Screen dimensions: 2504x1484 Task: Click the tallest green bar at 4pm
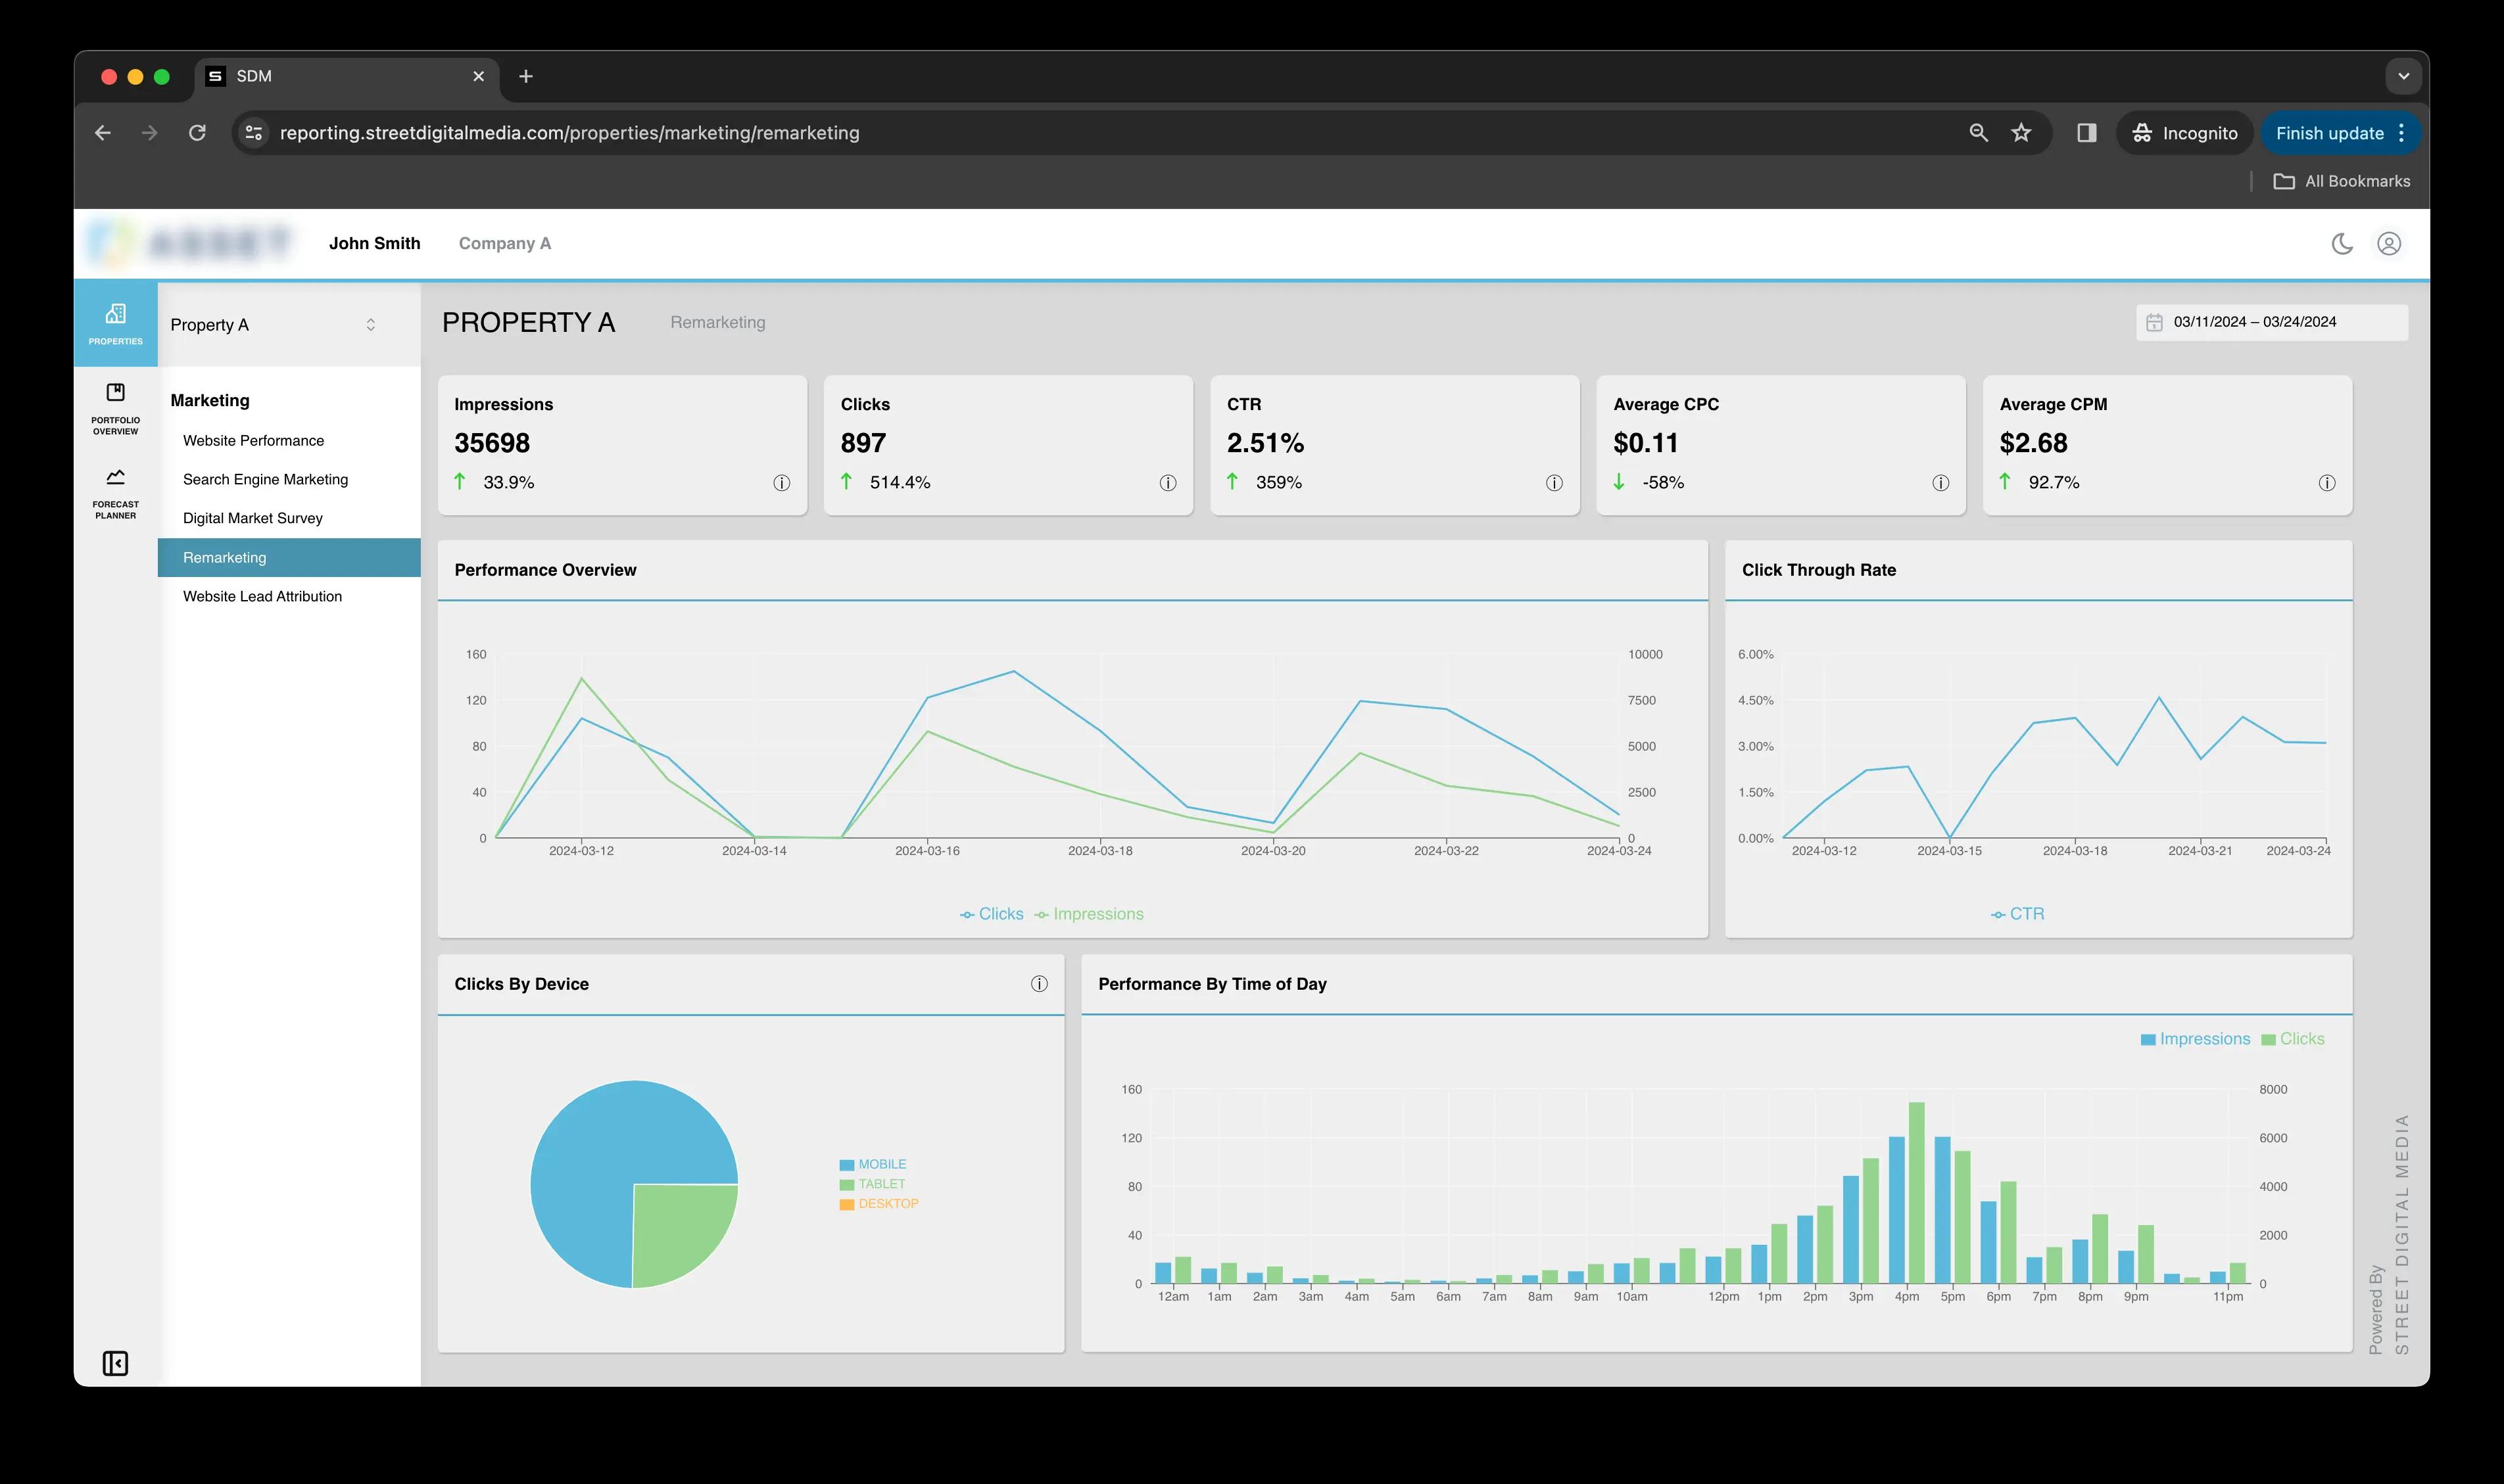click(1917, 1193)
